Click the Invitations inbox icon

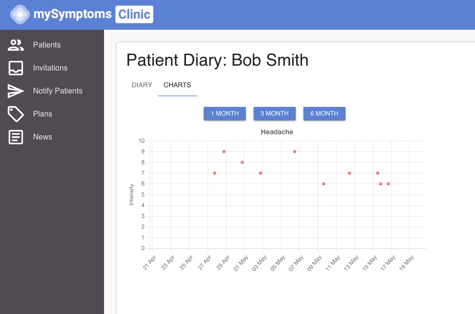tap(16, 68)
